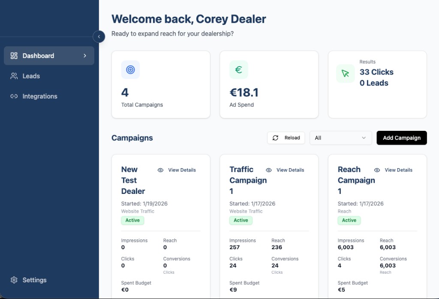The width and height of the screenshot is (439, 299).
Task: Collapse the sidebar with round chevron button
Action: coord(99,36)
